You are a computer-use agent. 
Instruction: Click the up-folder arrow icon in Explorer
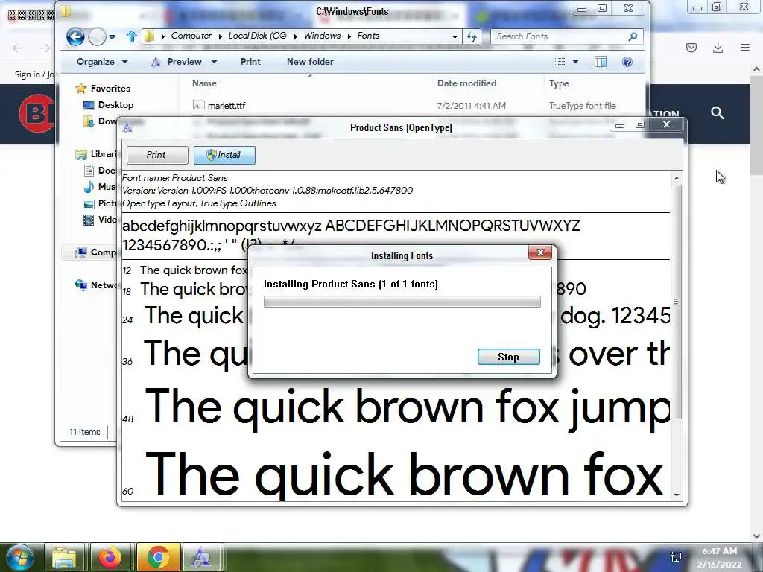131,36
